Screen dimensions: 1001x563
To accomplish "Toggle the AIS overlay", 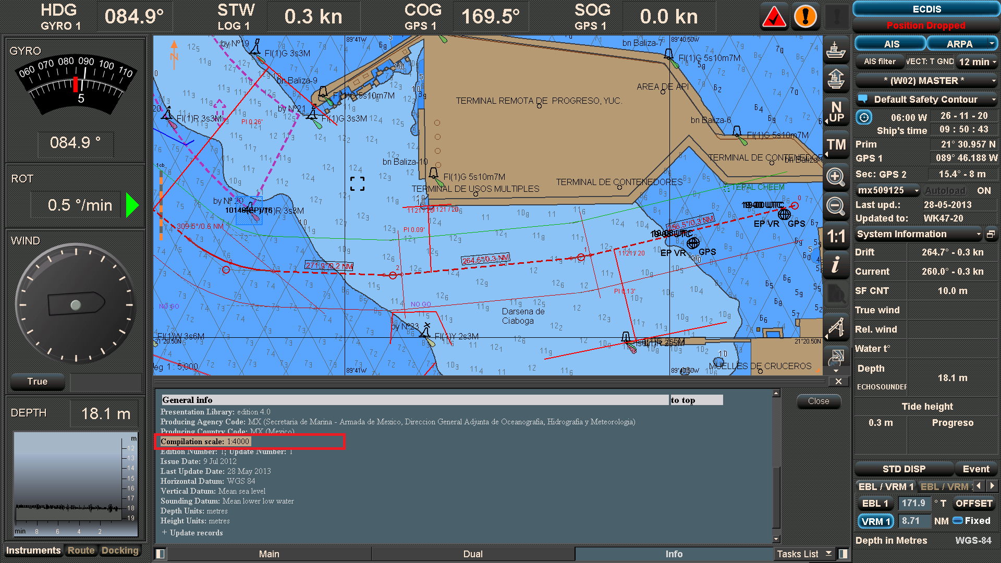I will [x=890, y=44].
